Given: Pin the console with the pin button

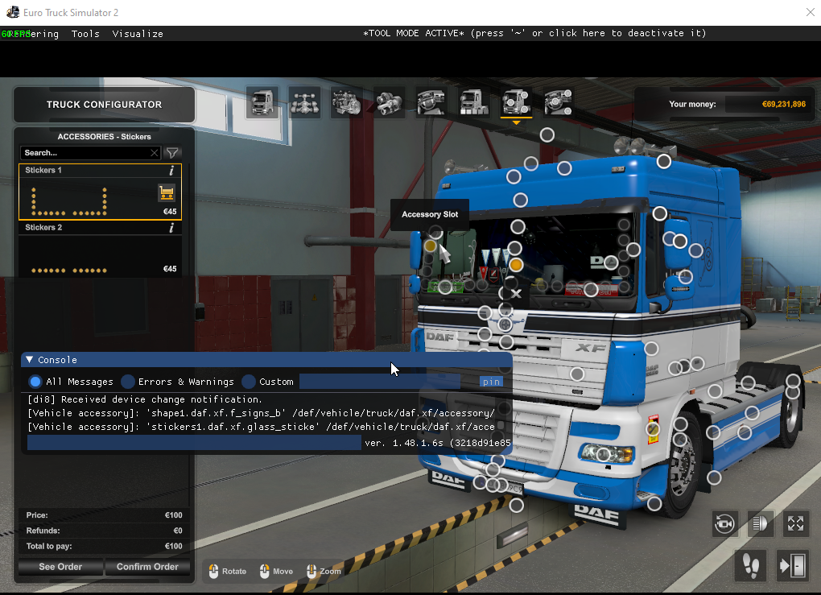Looking at the screenshot, I should click(491, 382).
